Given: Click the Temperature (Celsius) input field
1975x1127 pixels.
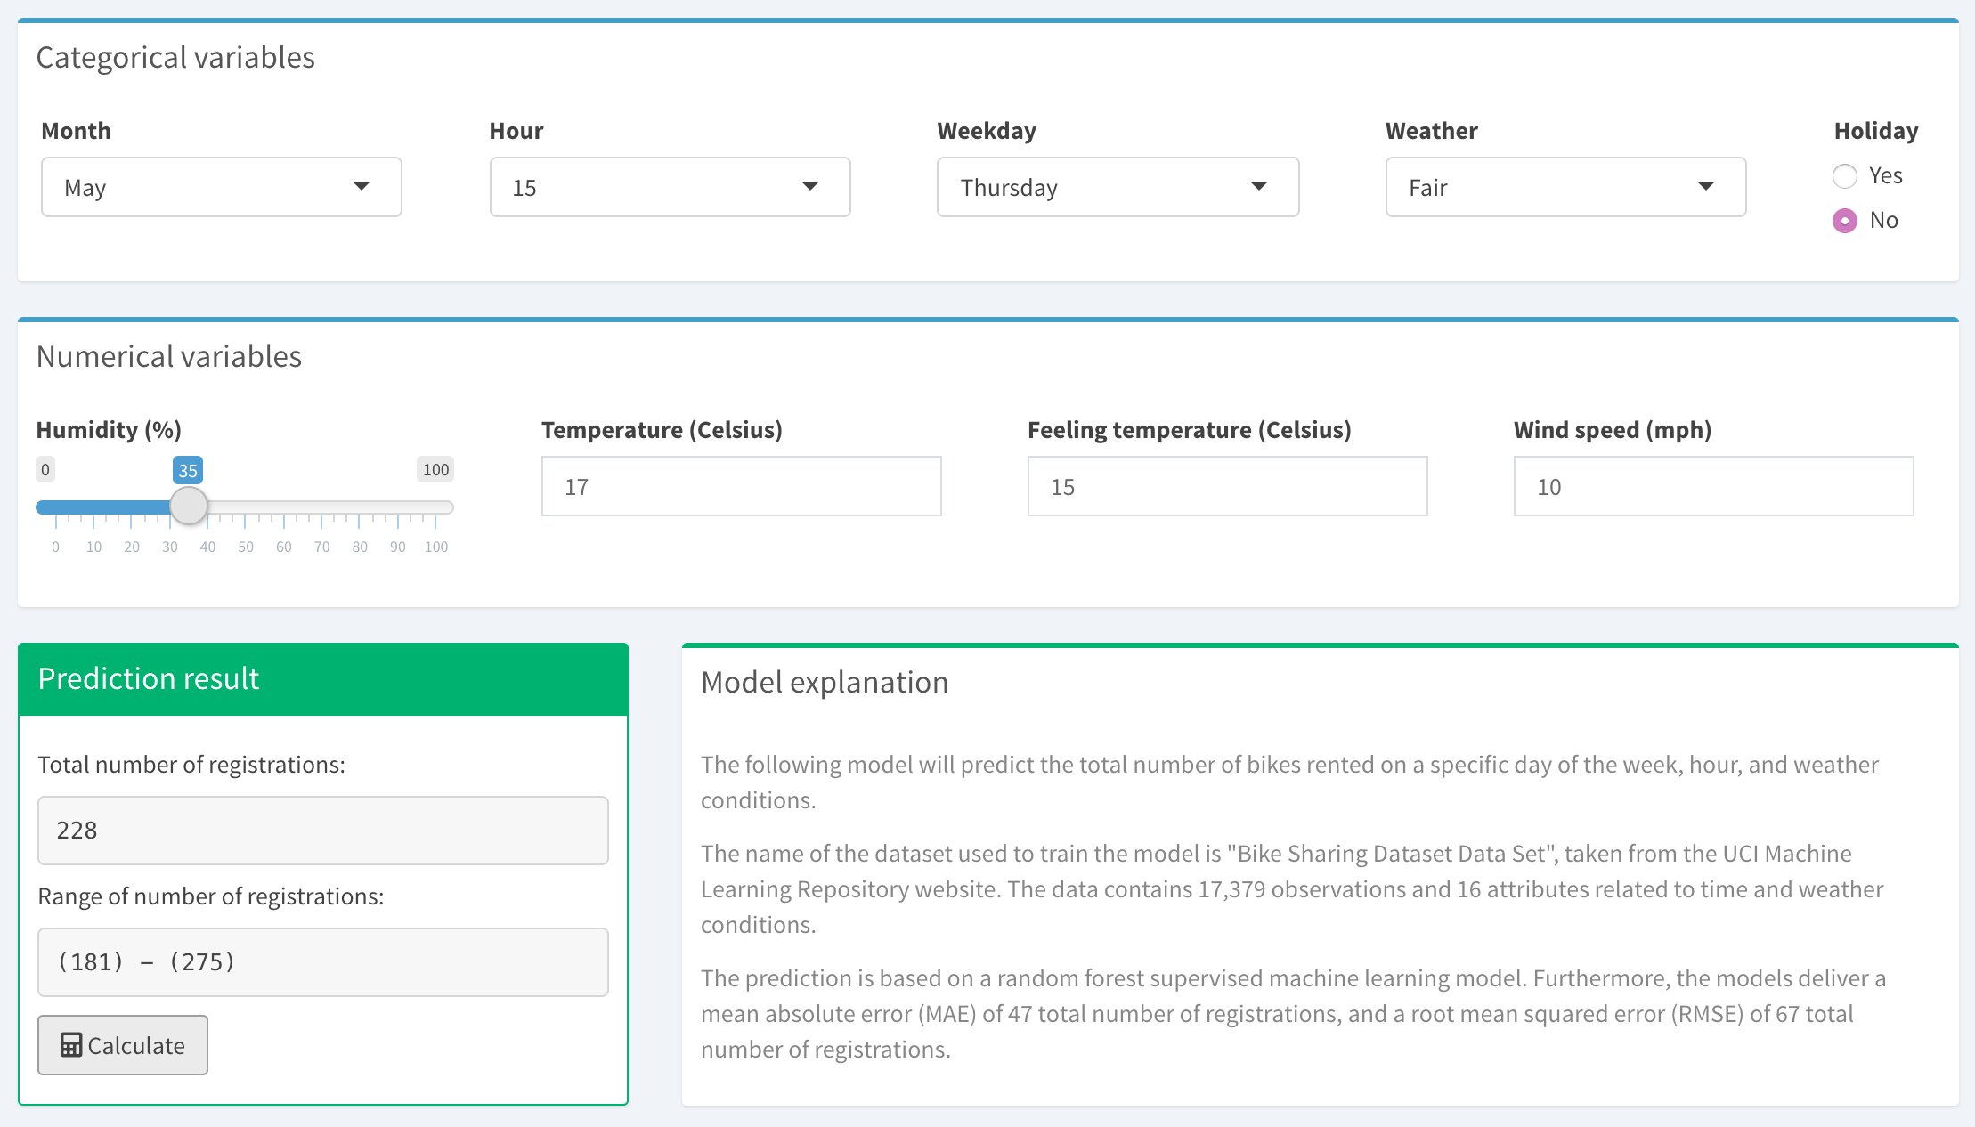Looking at the screenshot, I should (x=741, y=486).
